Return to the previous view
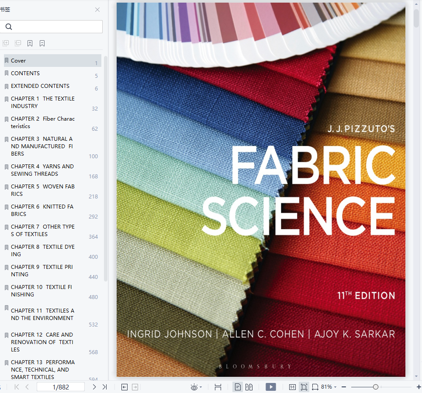This screenshot has height=393, width=422. coord(125,387)
